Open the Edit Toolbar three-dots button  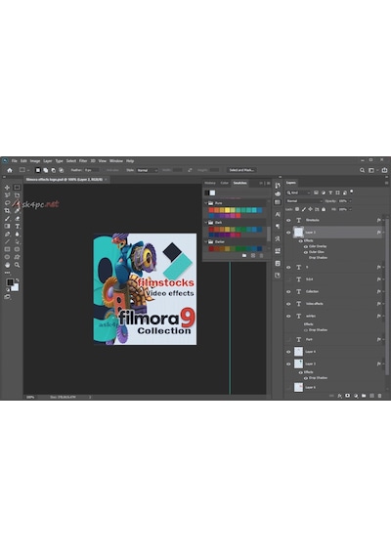click(7, 273)
